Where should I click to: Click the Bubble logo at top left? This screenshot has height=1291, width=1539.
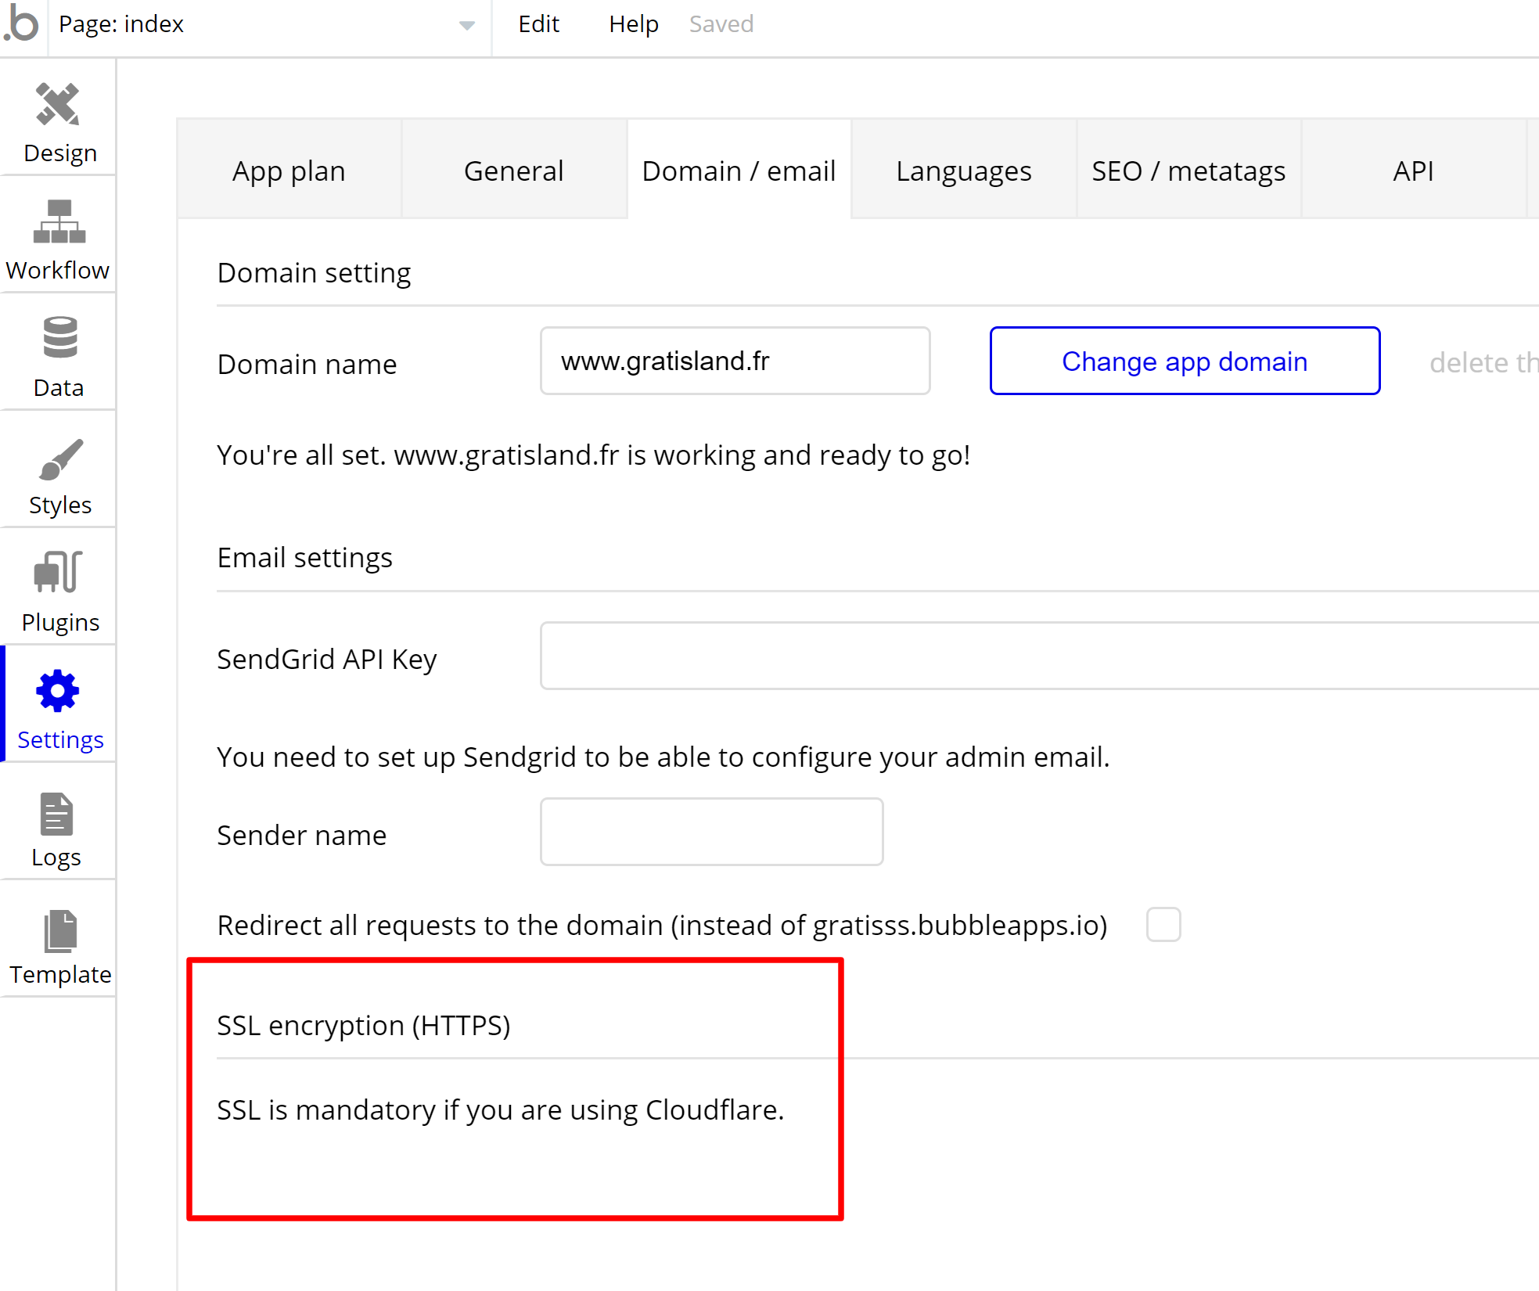coord(22,23)
